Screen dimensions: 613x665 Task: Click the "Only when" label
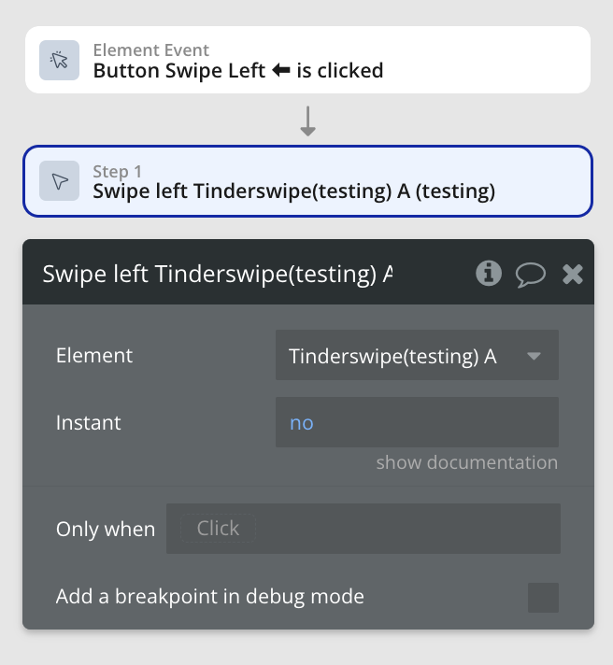pos(106,529)
